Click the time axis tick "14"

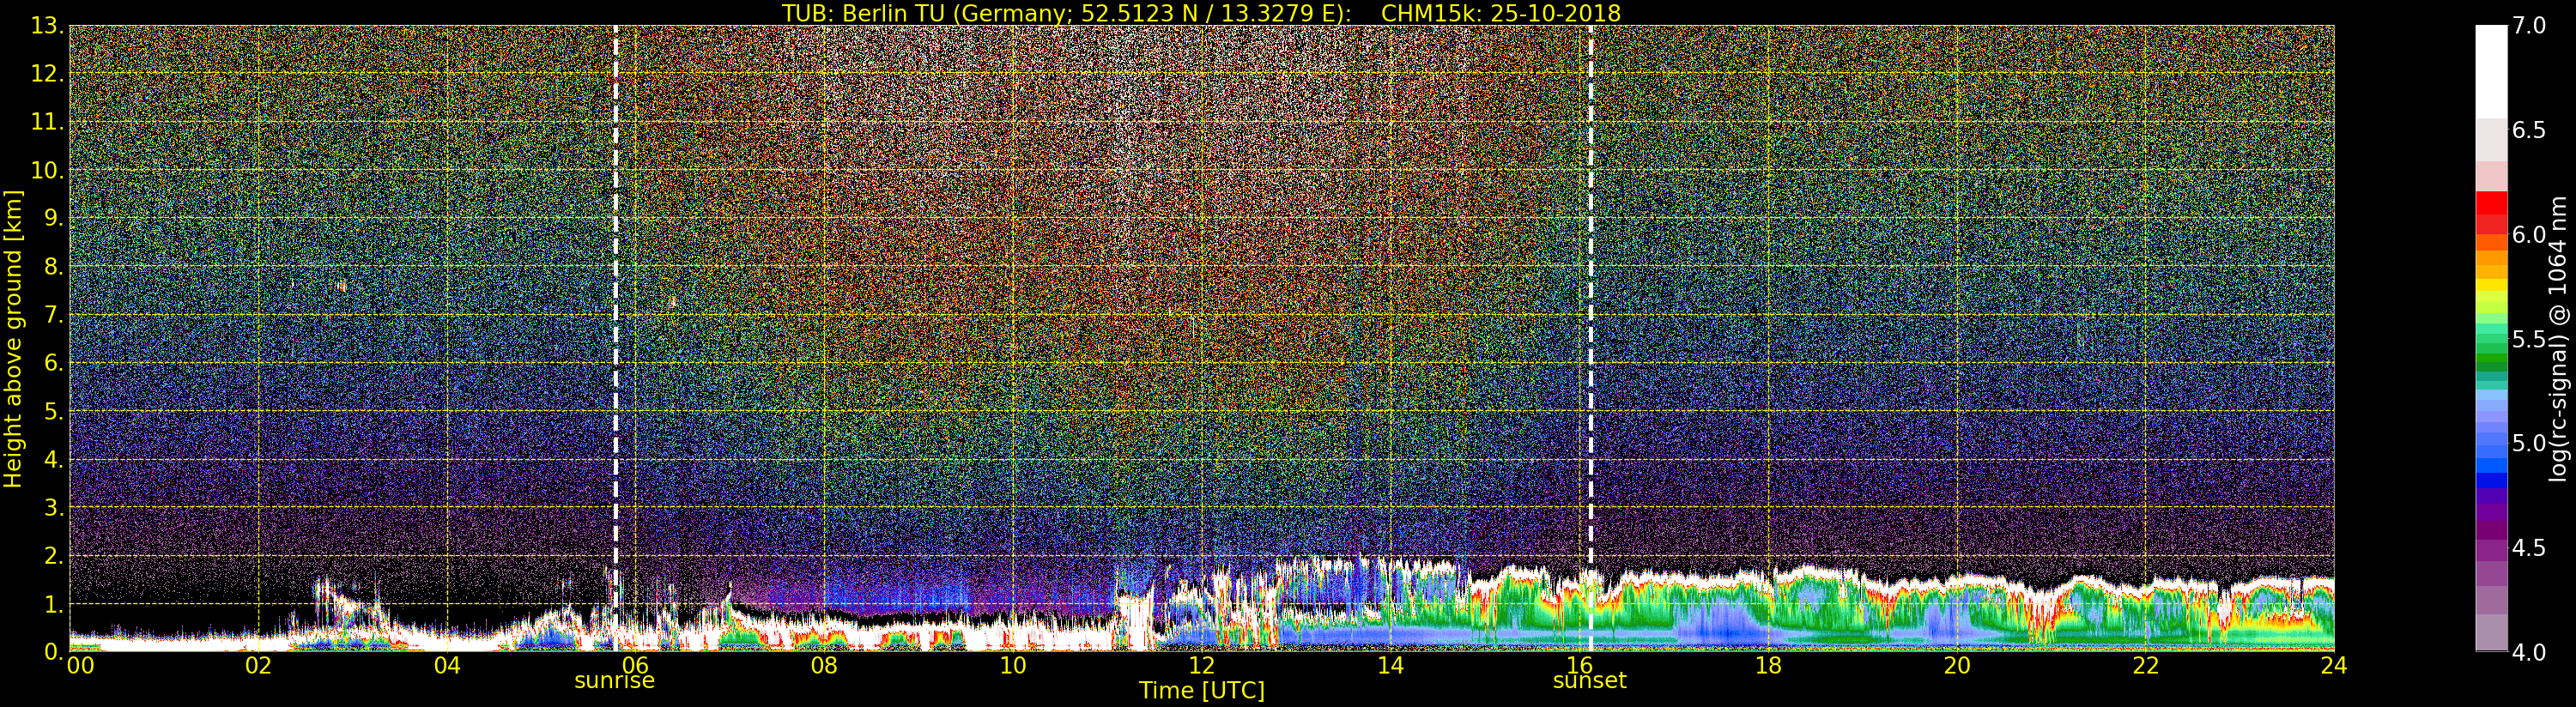click(1390, 666)
